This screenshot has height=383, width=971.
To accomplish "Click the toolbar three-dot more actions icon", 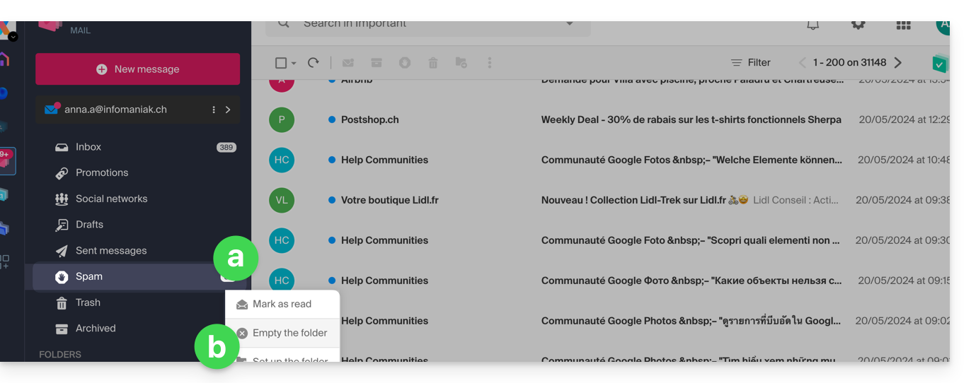I will click(490, 63).
